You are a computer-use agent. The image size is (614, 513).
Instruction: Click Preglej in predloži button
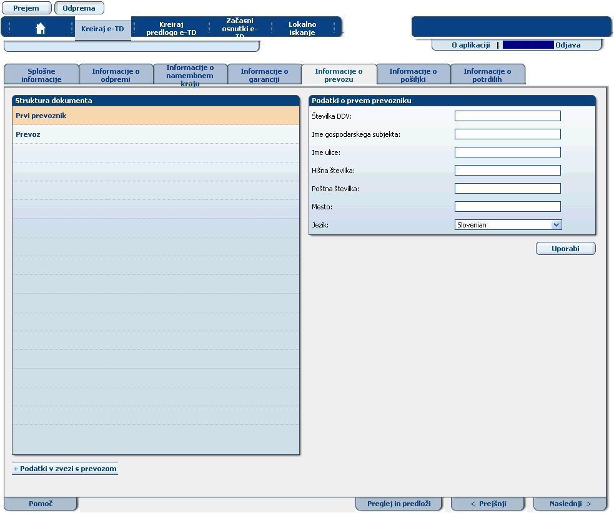click(399, 504)
